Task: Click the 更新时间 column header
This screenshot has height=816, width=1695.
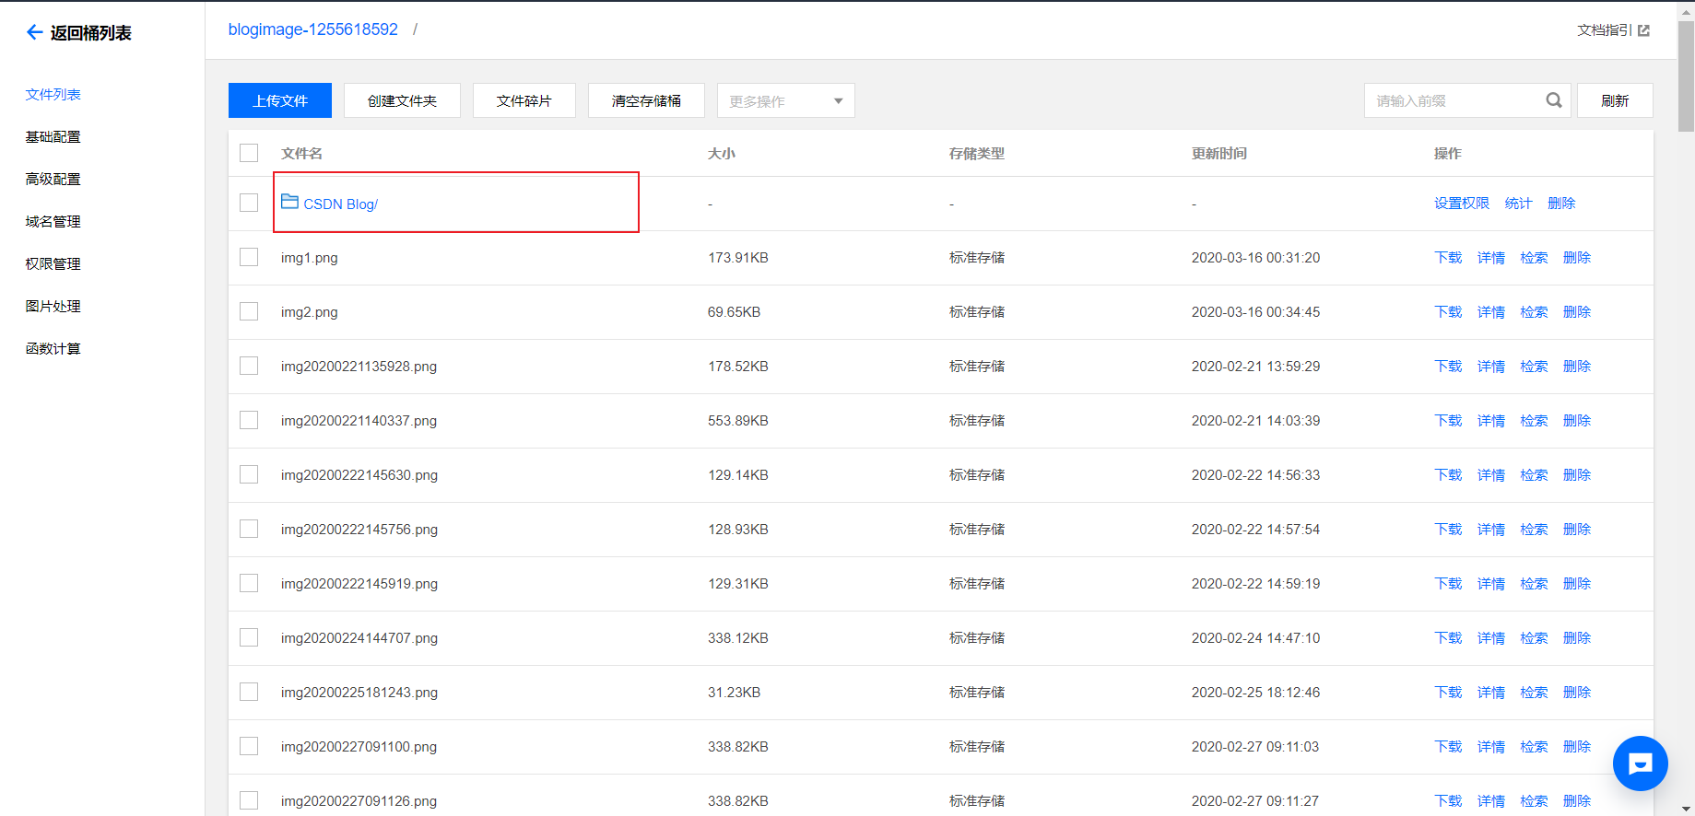Action: pos(1218,153)
